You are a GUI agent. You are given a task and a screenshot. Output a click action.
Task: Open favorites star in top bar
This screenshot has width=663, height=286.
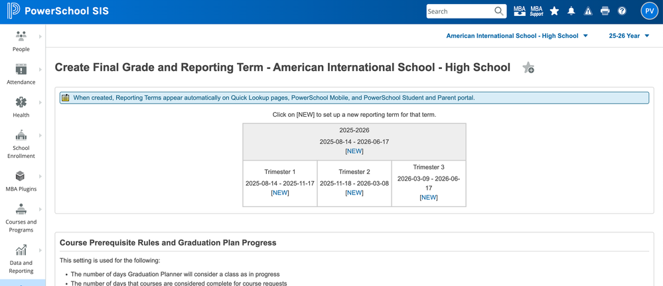[x=554, y=11]
